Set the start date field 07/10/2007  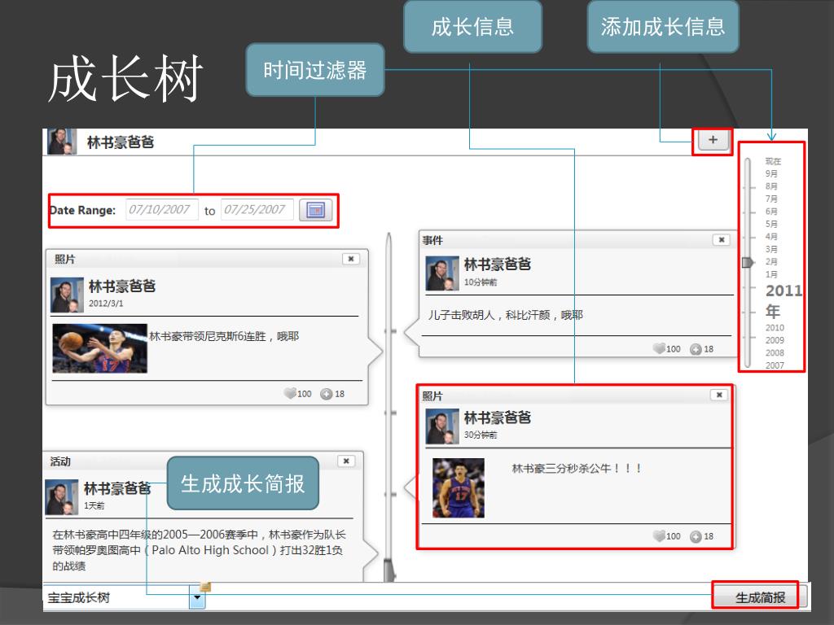coord(162,209)
